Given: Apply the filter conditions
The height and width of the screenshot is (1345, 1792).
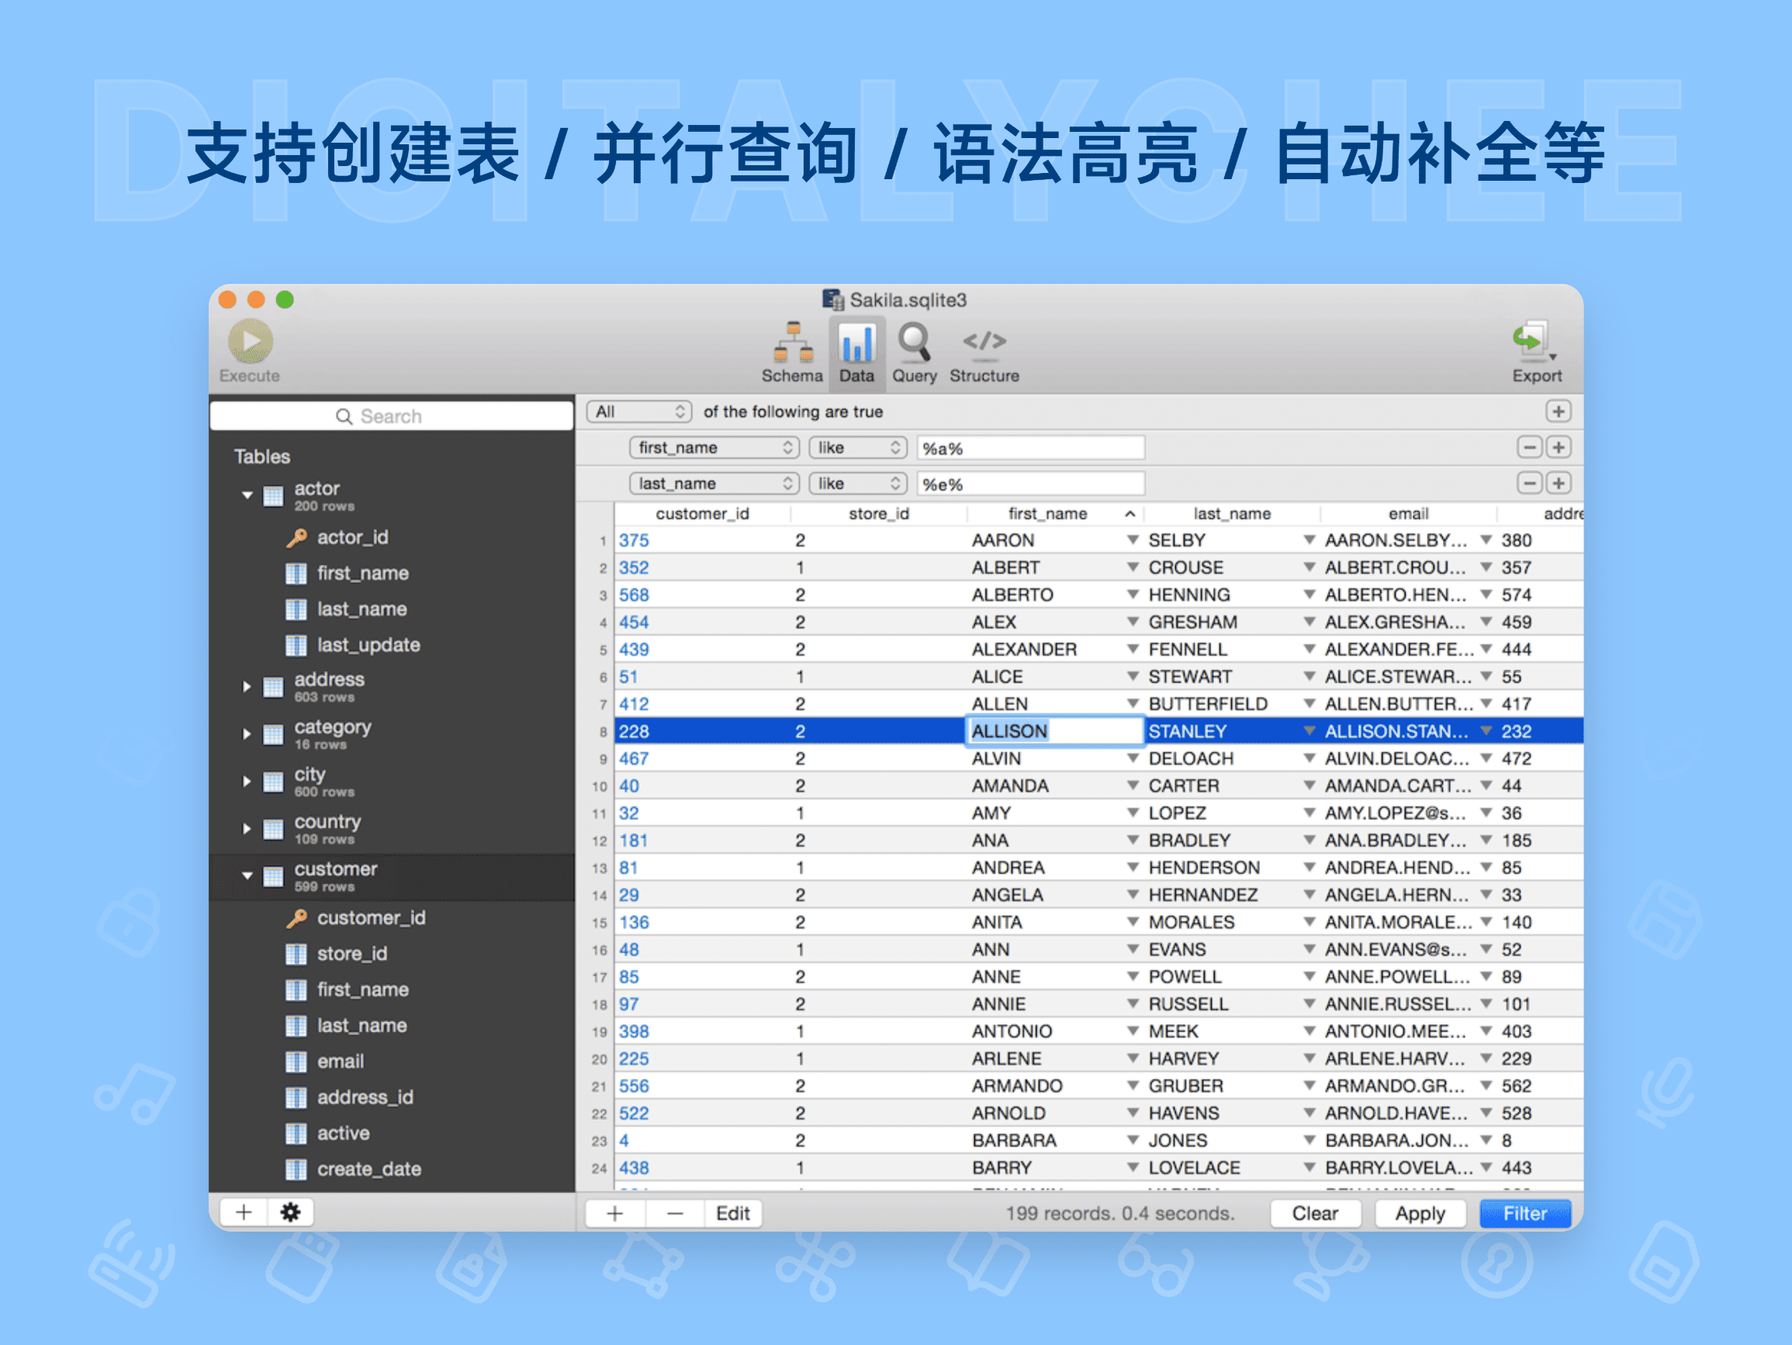Looking at the screenshot, I should click(x=1420, y=1213).
